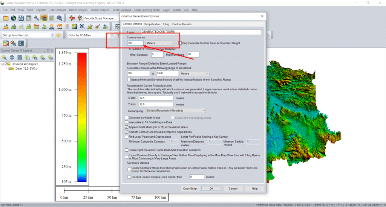Click the binoculars search icon in top toolbar

(59, 18)
